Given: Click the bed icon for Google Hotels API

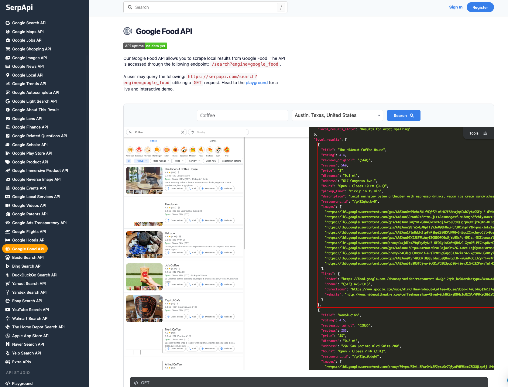Looking at the screenshot, I should point(8,240).
